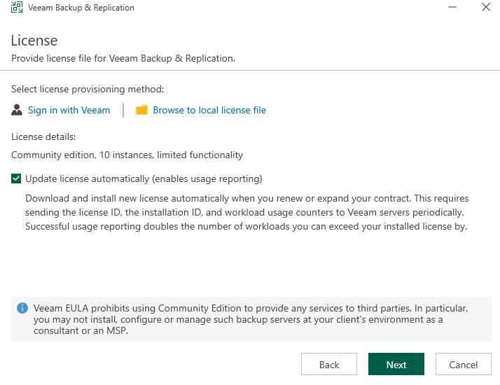Screen dimensions: 500x385
Task: Go to the previous step with Back
Action: [x=329, y=364]
